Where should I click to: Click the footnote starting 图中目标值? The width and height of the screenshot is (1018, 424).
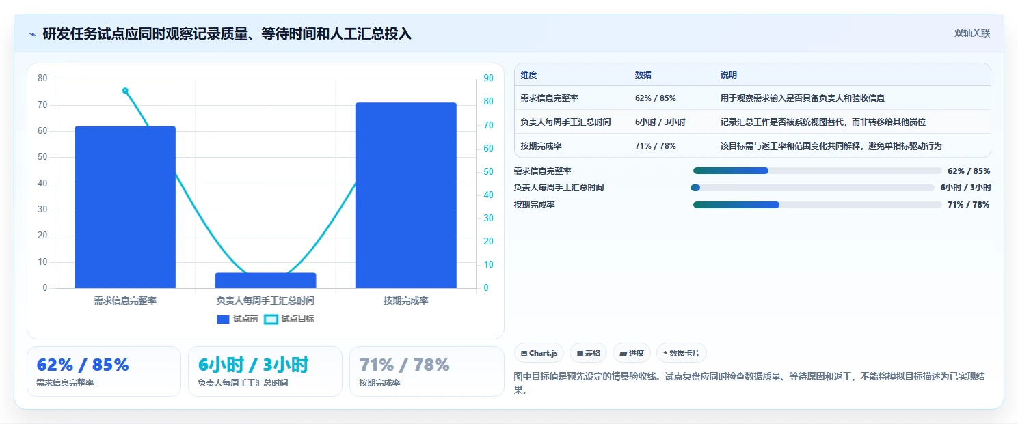tap(750, 384)
